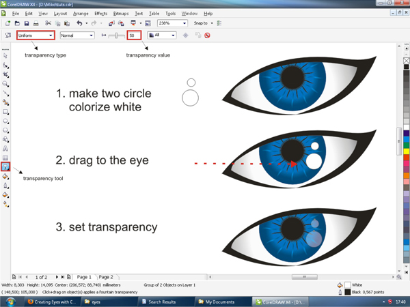This screenshot has height=307, width=410.
Task: Select the Zoom magnifier tool
Action: pyautogui.click(x=5, y=84)
